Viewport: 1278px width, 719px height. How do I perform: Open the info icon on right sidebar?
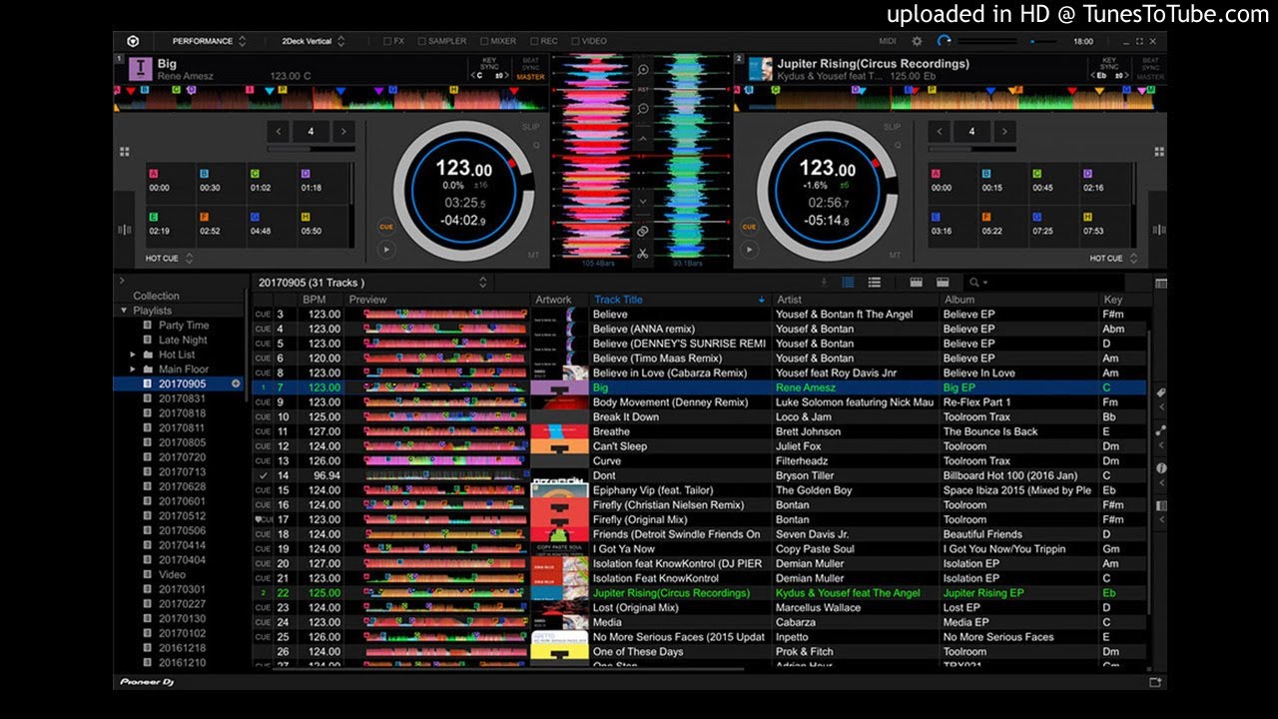pos(1160,467)
